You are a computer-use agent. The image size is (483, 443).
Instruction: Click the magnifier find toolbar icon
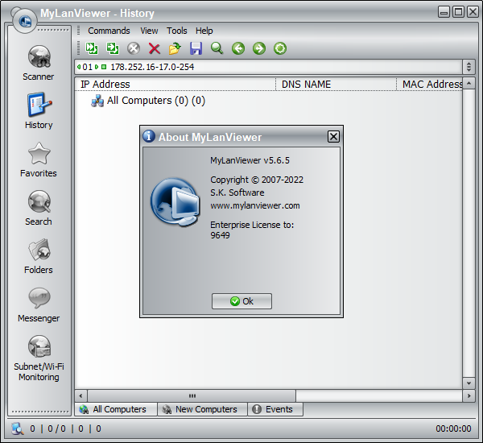click(x=217, y=48)
